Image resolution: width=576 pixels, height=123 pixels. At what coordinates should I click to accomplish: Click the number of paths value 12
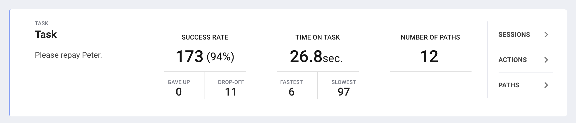pyautogui.click(x=429, y=57)
